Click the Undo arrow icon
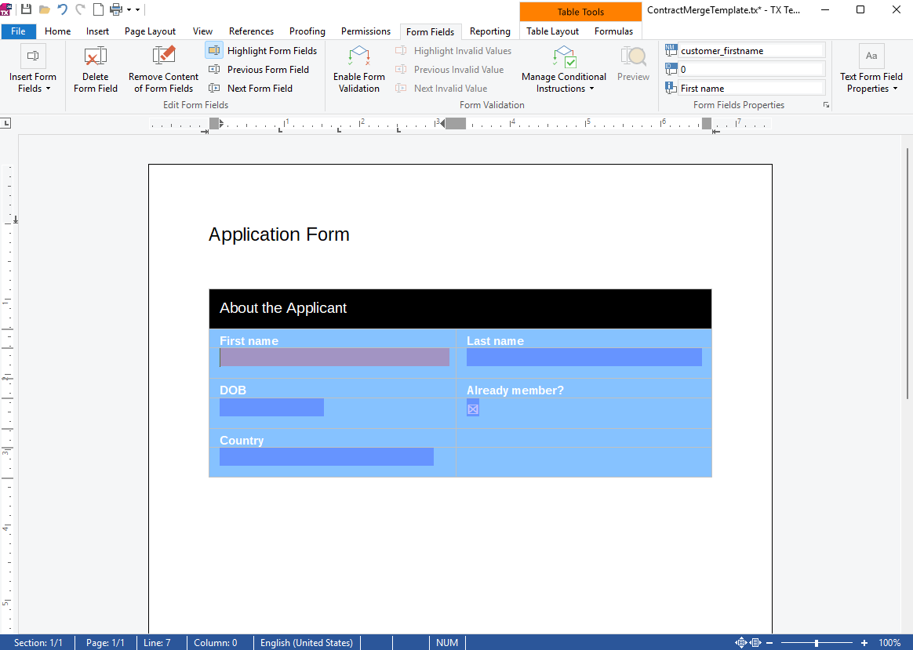The height and width of the screenshot is (650, 913). (62, 9)
